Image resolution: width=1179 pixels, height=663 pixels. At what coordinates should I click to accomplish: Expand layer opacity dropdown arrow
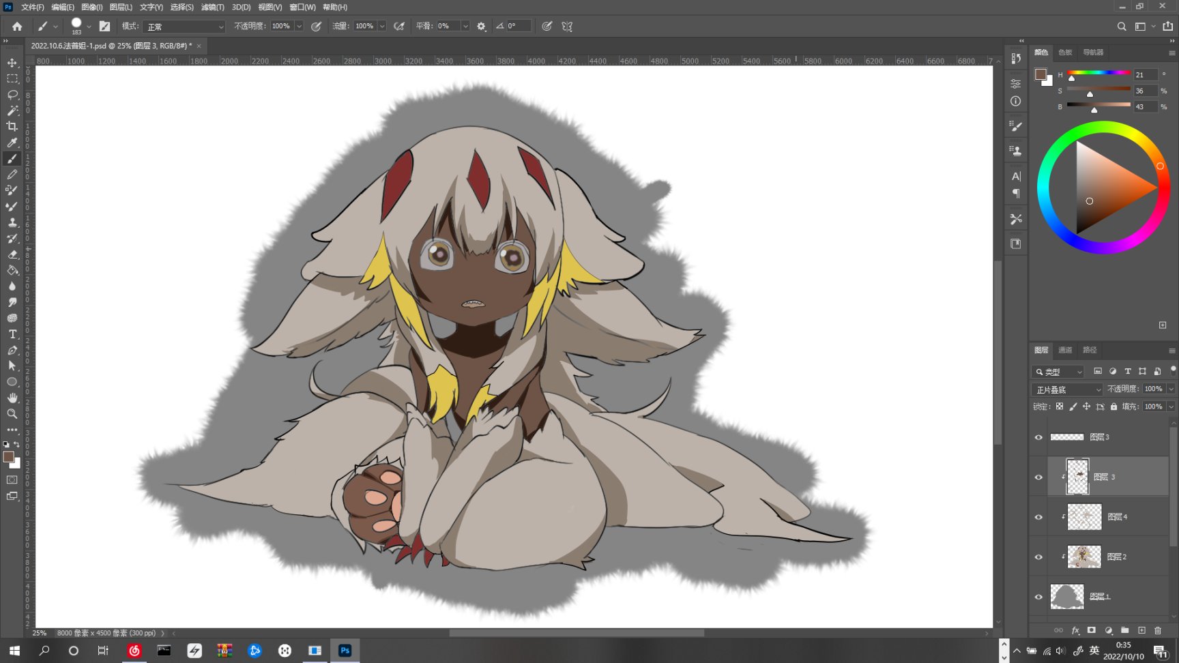(x=1171, y=389)
